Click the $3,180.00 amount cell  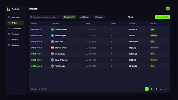pos(133,66)
